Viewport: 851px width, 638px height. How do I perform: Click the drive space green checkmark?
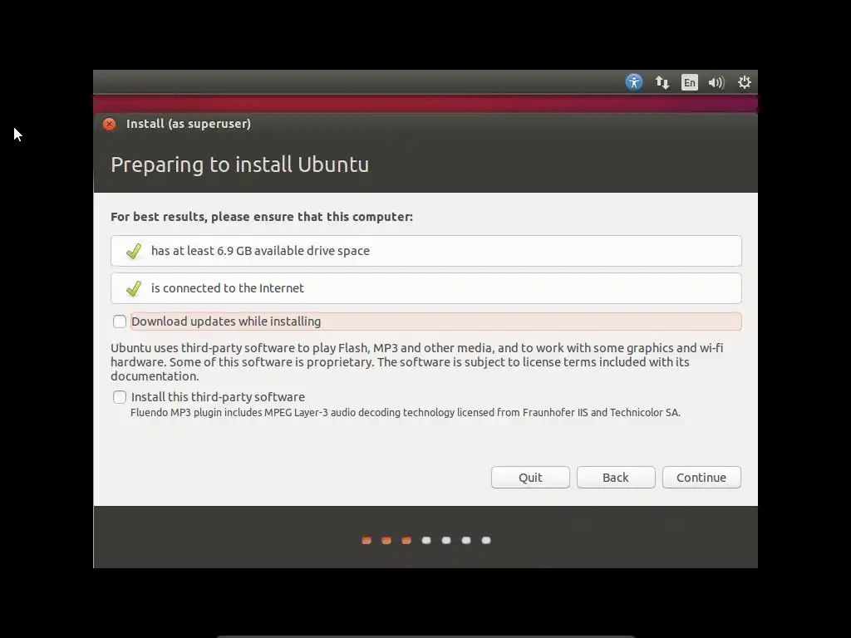[x=134, y=251]
